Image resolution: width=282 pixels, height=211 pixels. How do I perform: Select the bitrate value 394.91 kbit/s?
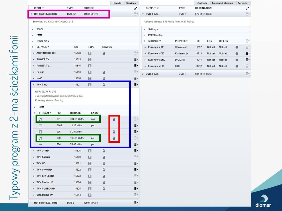(77, 119)
